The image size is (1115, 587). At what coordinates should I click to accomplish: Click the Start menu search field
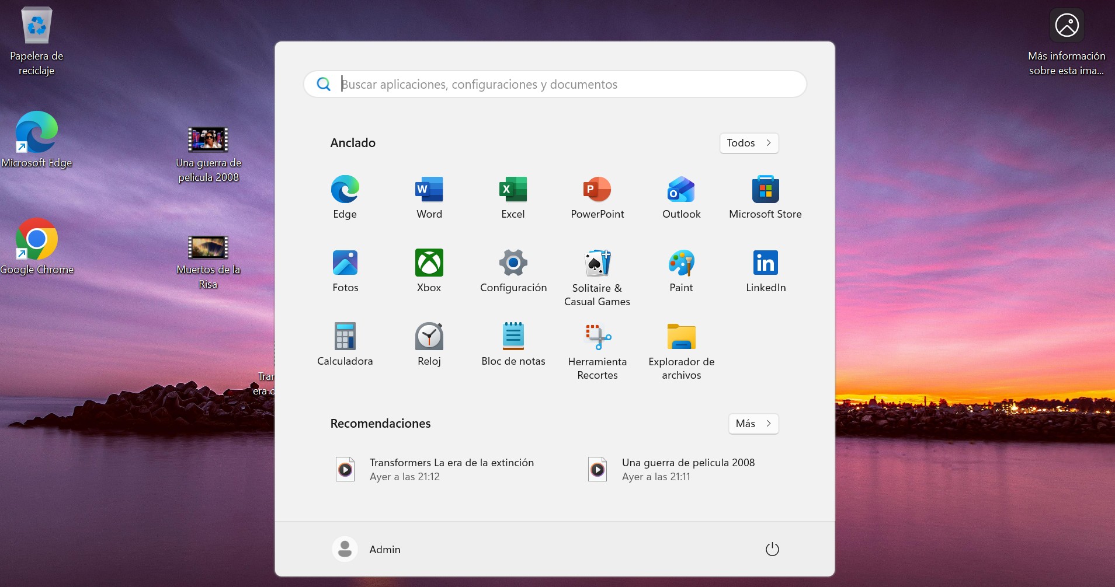tap(555, 85)
